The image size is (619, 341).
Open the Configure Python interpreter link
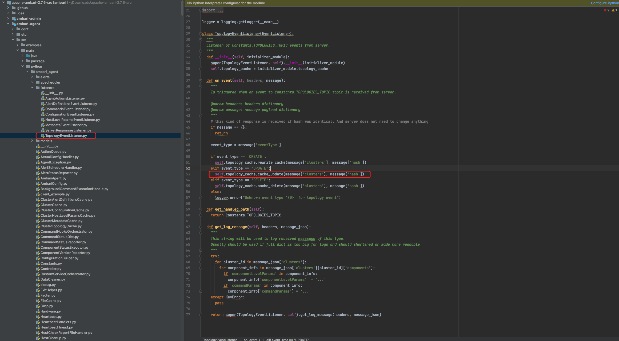pyautogui.click(x=605, y=3)
